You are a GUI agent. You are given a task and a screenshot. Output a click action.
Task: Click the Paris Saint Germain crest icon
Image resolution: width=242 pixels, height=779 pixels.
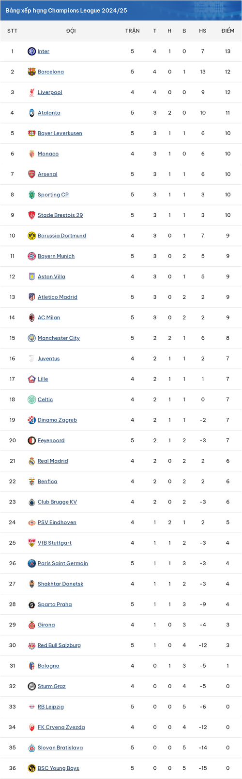click(31, 563)
